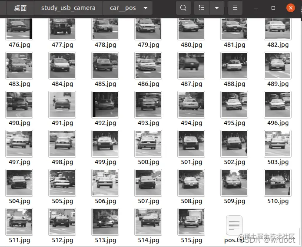
Task: Click the 512.jpg thumbnail
Action: tap(62, 222)
